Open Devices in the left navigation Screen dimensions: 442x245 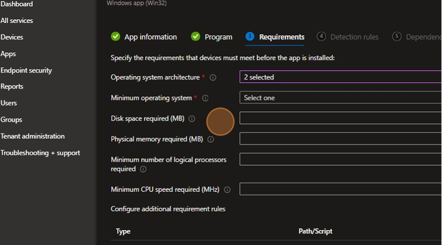(x=12, y=37)
